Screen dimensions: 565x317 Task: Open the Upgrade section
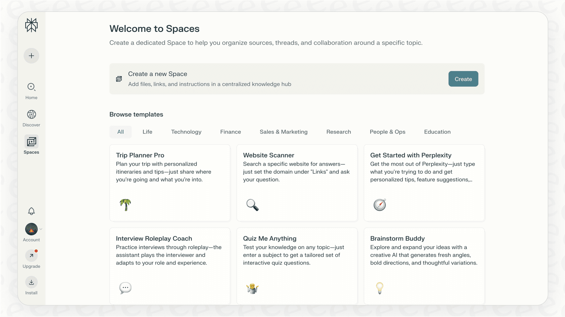pos(31,256)
